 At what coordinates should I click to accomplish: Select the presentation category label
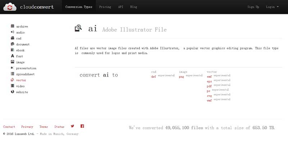26,68
